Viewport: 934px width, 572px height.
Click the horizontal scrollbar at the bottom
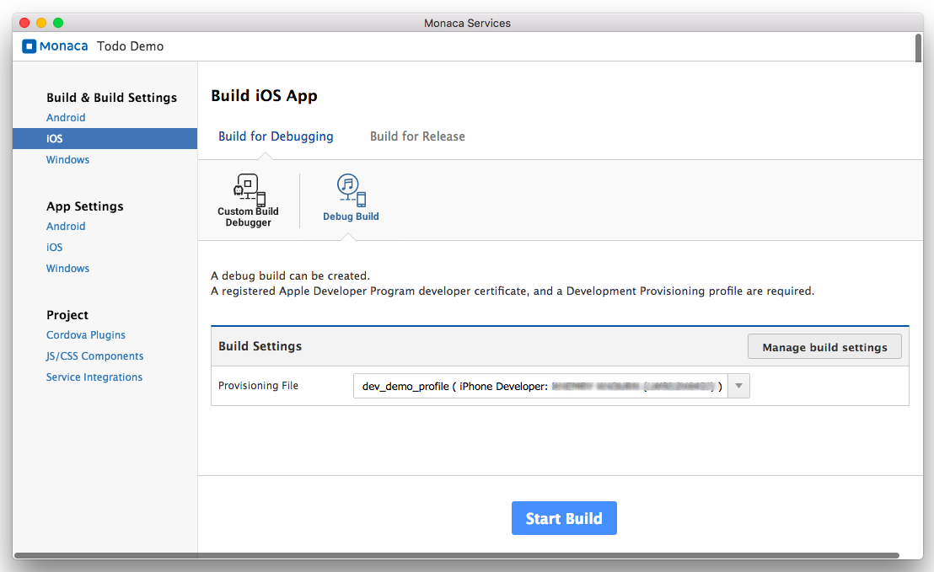457,555
